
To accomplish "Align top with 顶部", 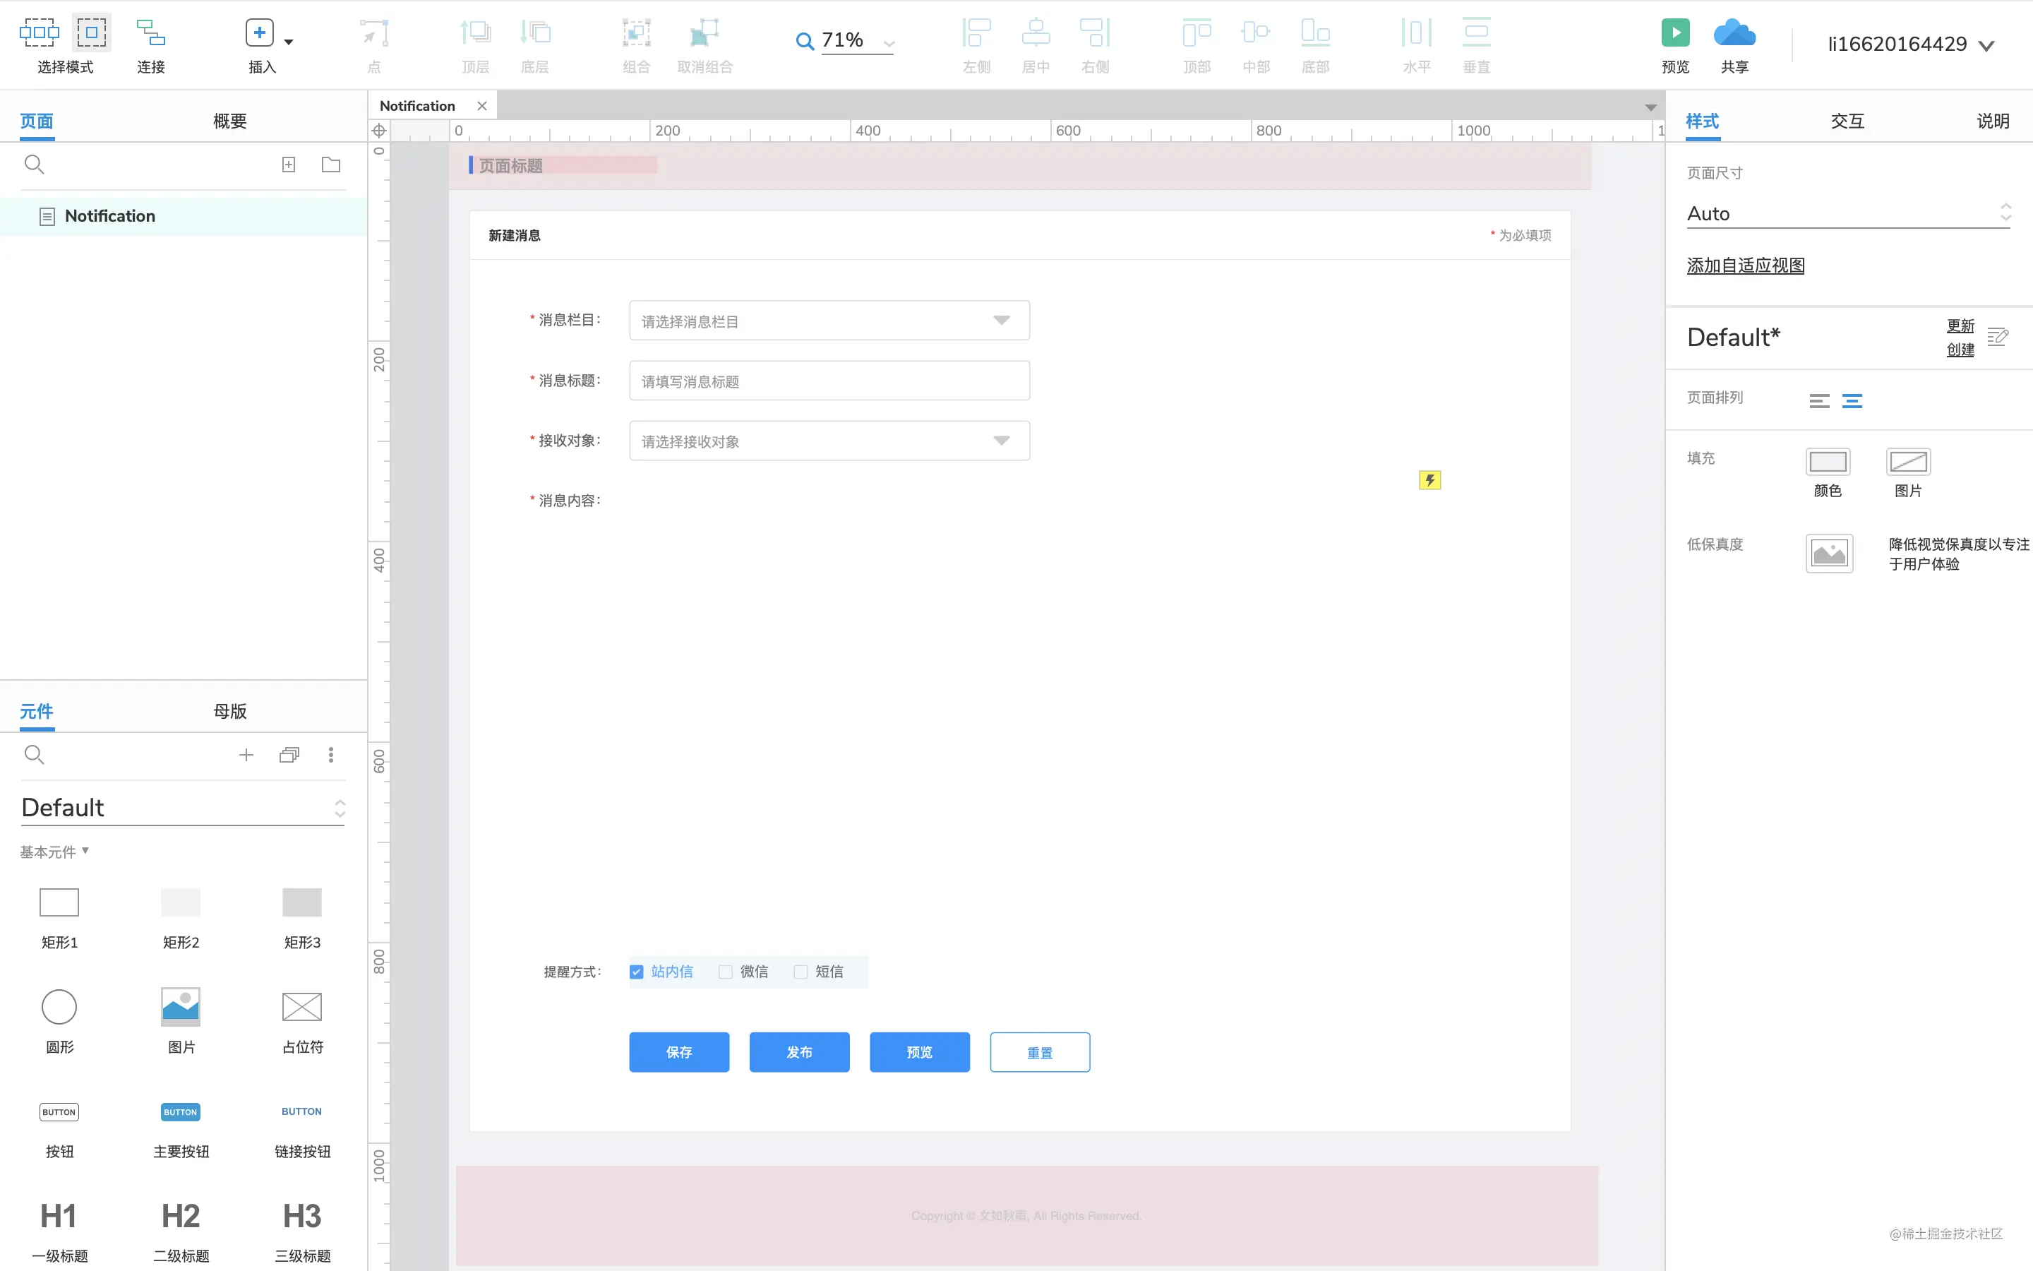I will click(1197, 32).
